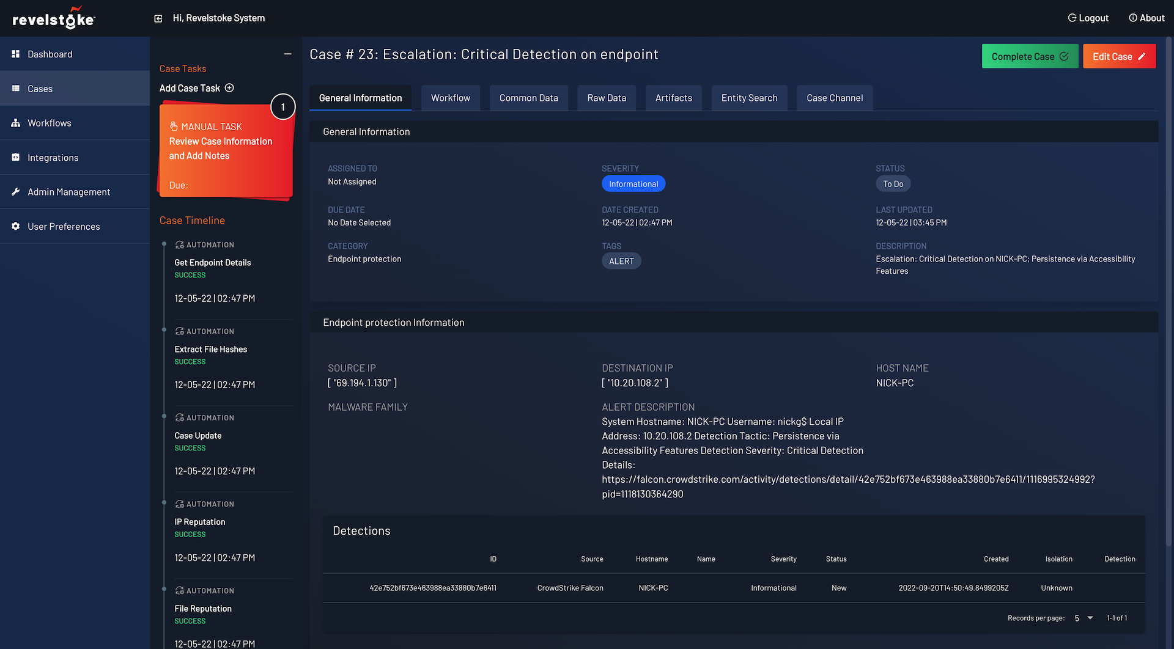Select the NICK-PC detection row
This screenshot has height=649, width=1174.
click(653, 588)
